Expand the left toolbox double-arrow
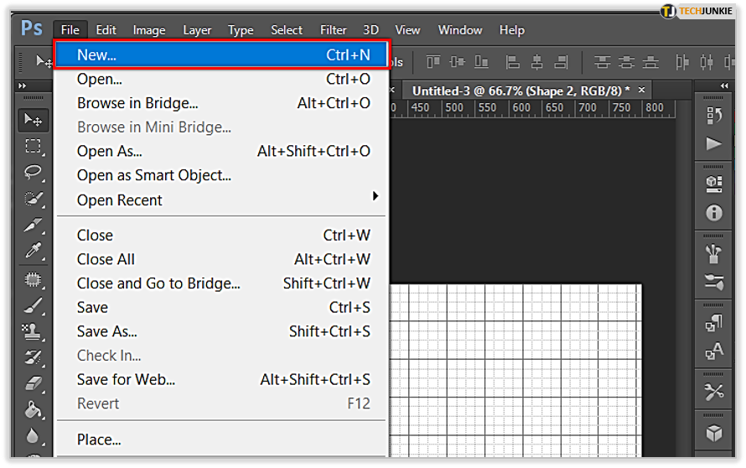The width and height of the screenshot is (746, 468). point(23,86)
